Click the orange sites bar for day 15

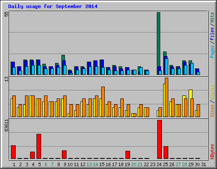pyautogui.click(x=103, y=102)
